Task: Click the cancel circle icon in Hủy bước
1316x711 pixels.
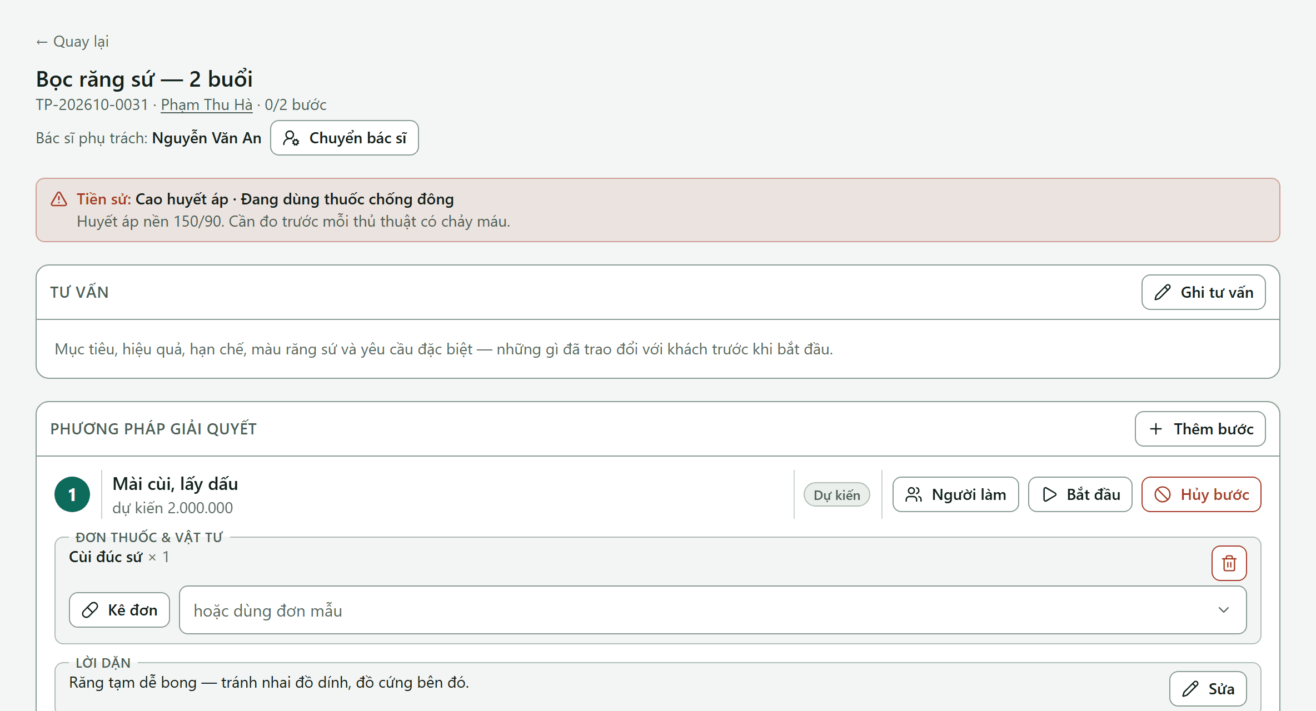Action: [1163, 494]
